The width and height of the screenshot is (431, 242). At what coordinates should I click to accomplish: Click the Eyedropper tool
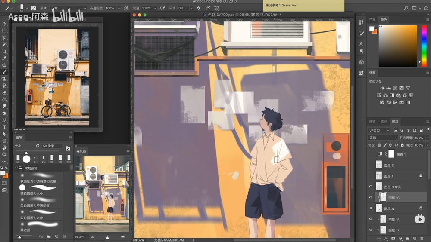pos(5,58)
